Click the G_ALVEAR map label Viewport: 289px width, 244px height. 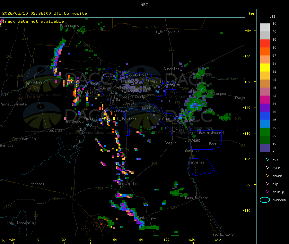(x=192, y=140)
